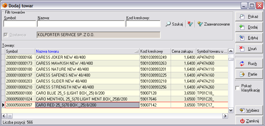Click supplier symbol cell TP01C18_
The height and width of the screenshot is (126, 265).
[212, 93]
